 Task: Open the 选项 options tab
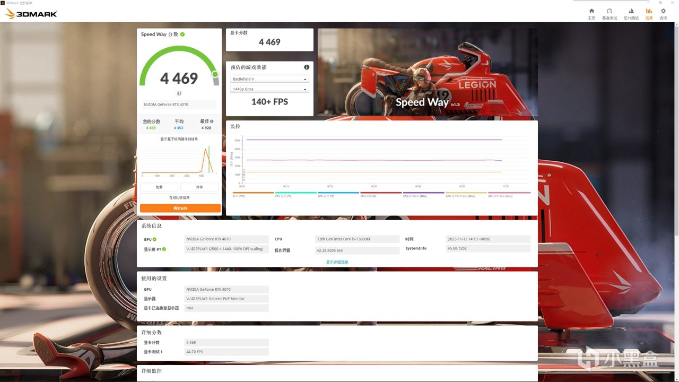point(663,14)
